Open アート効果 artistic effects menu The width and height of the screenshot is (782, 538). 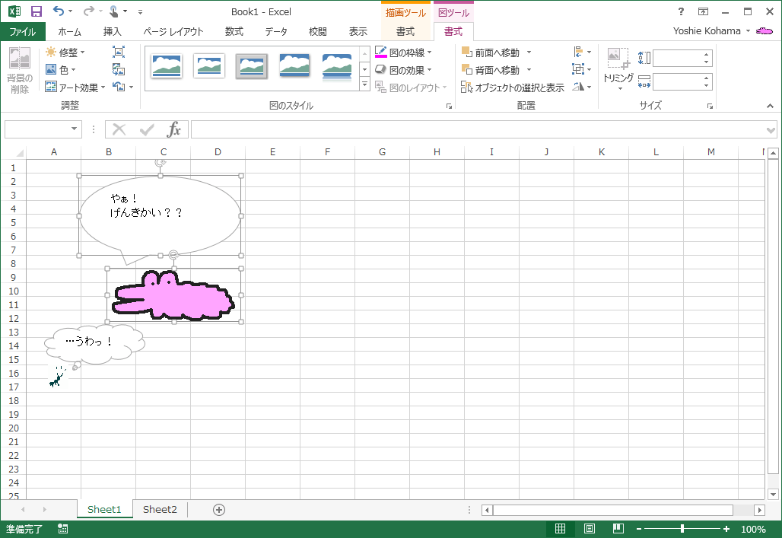(75, 88)
